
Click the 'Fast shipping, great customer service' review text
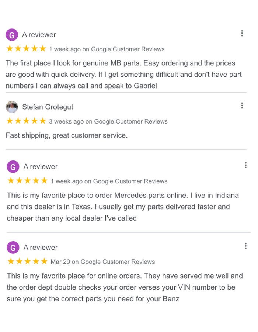[x=67, y=135]
